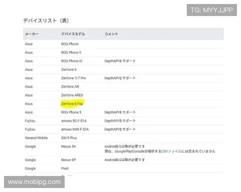Click the デバイスリスト（表） heading
241x192 pixels.
pos(49,20)
